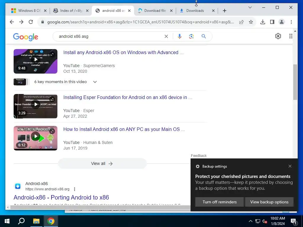Open File Explorer from taskbar
The image size is (303, 227).
[36, 221]
